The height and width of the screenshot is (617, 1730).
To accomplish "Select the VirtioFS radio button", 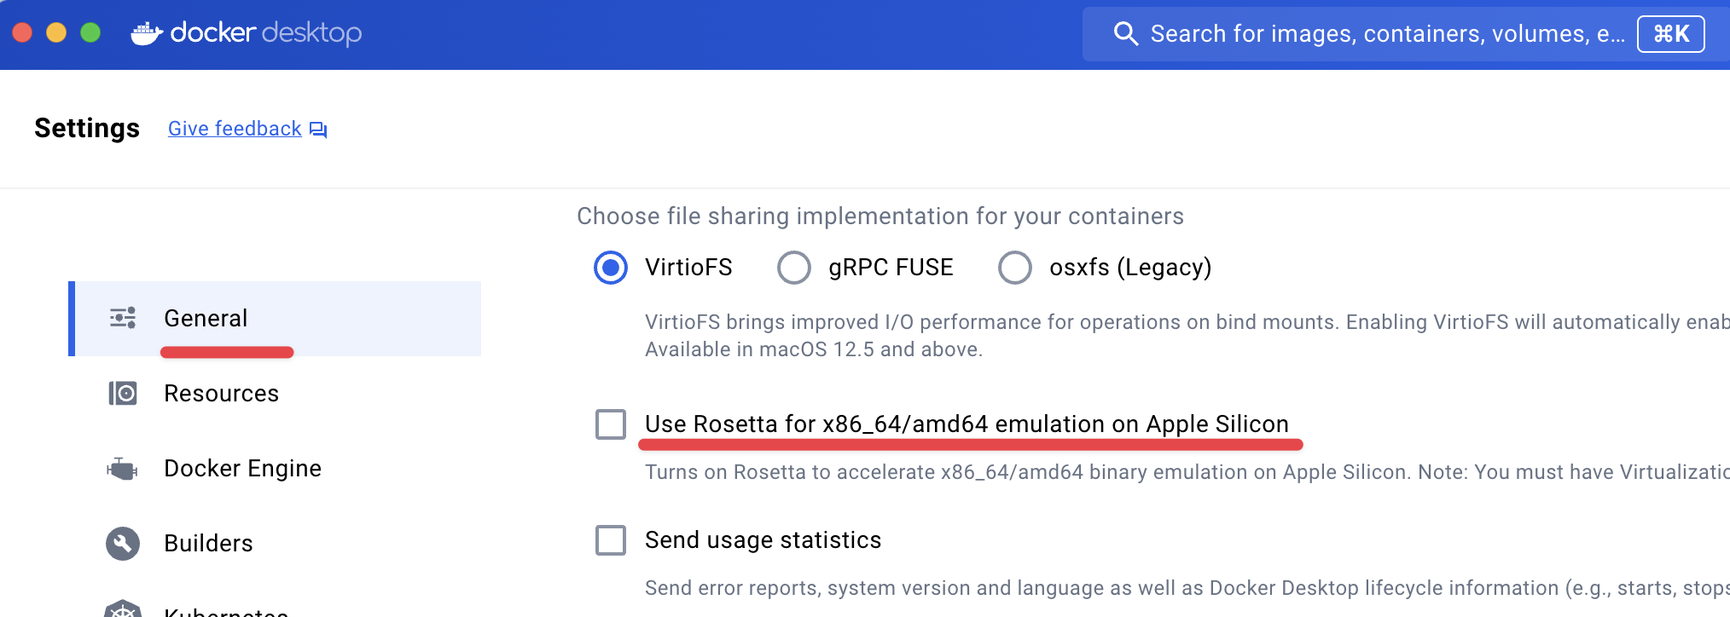I will tap(611, 268).
